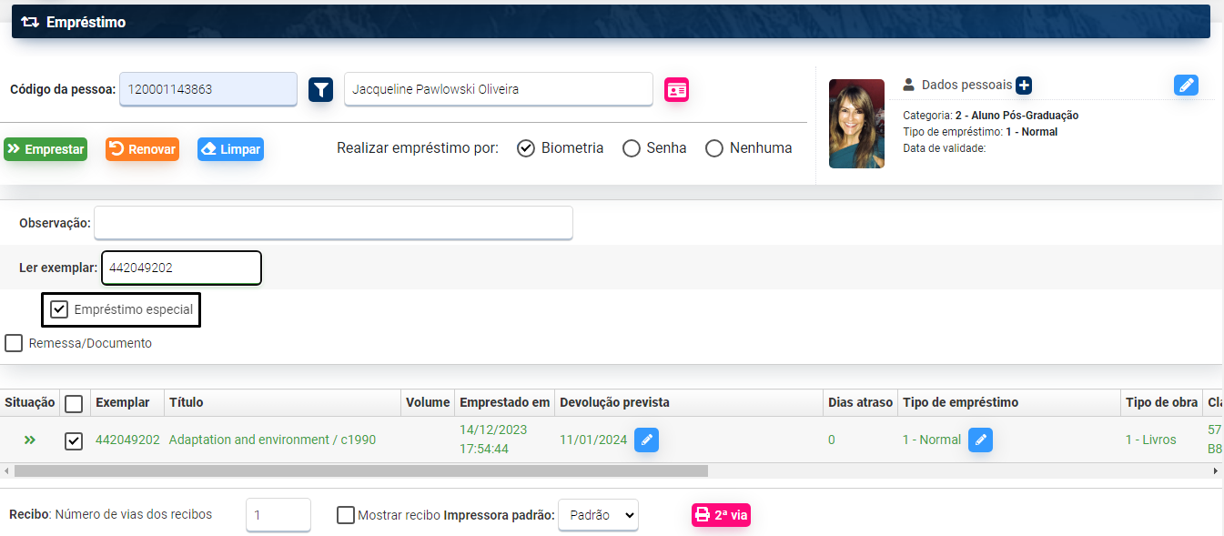The height and width of the screenshot is (536, 1224).
Task: Edit expected return date 11/01/2024
Action: coord(646,440)
